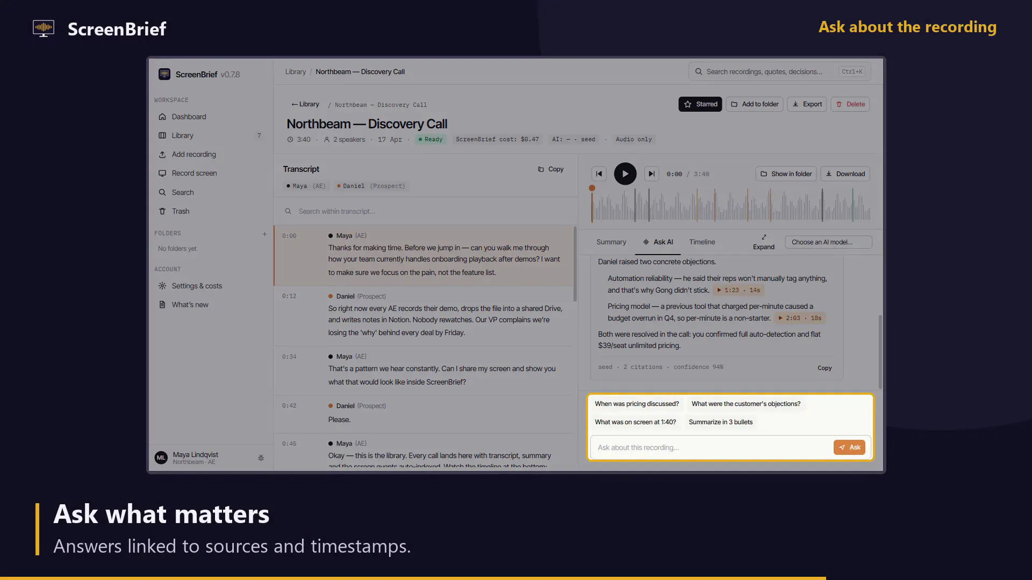Download the audio file
This screenshot has height=580, width=1032.
click(x=845, y=174)
